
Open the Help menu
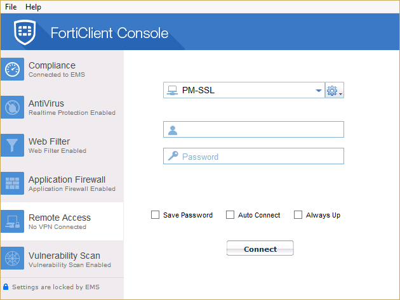(x=33, y=7)
